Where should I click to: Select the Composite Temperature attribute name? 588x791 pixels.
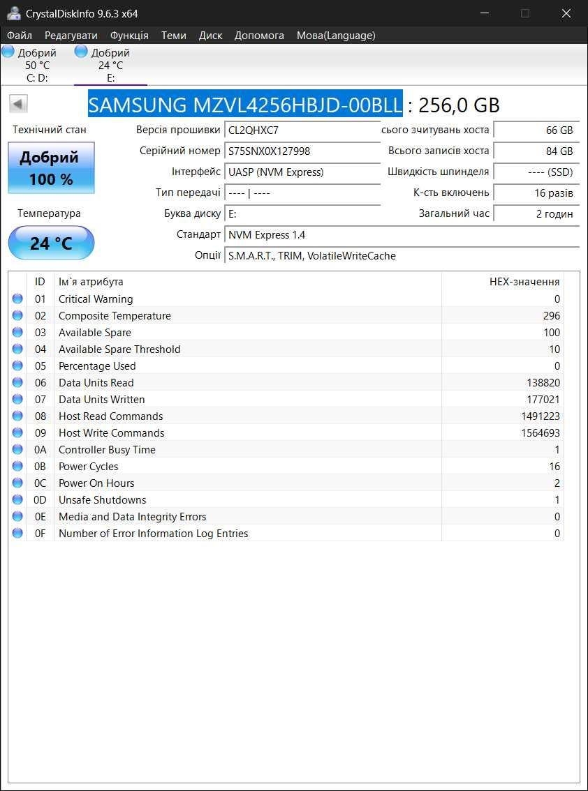coord(115,316)
